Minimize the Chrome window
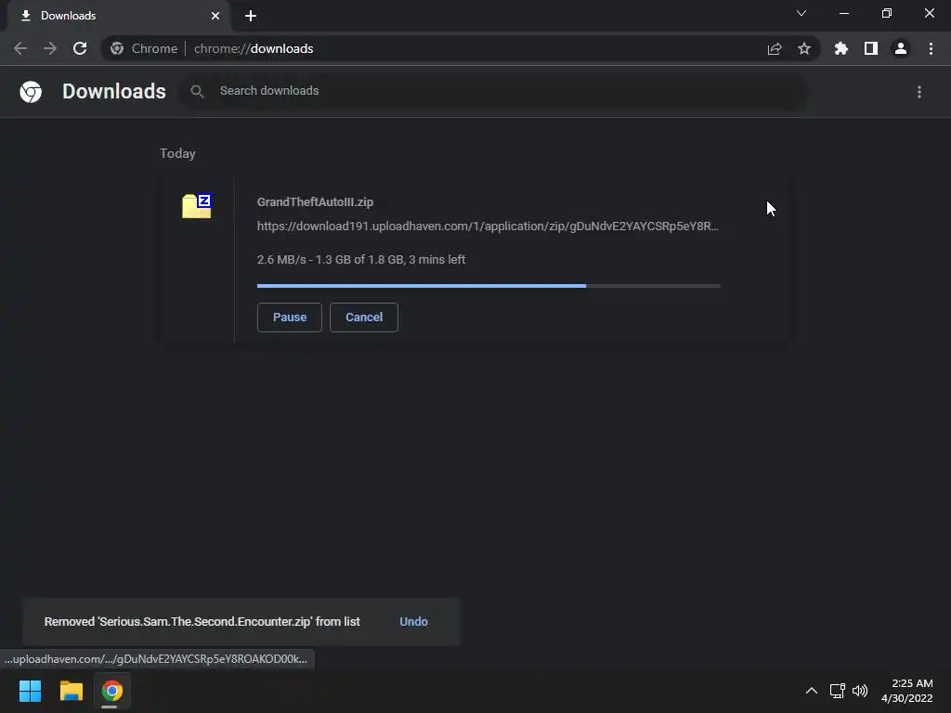Screen dimensions: 951x713 843,13
